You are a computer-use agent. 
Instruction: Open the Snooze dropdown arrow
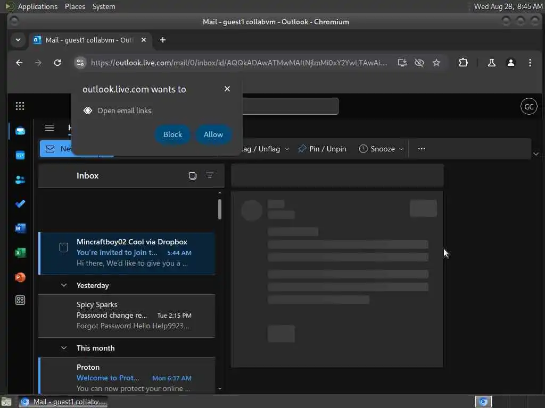401,149
